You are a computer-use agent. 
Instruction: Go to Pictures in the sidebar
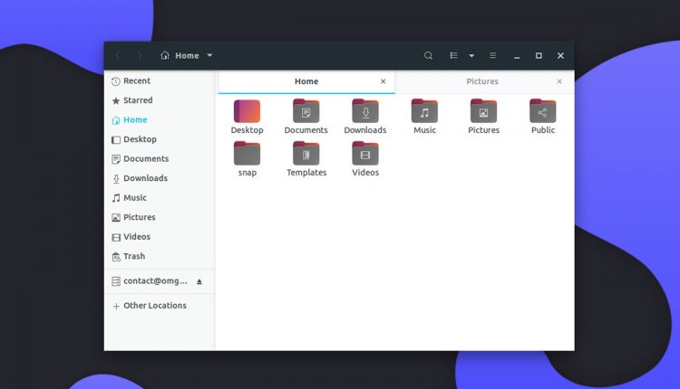tap(160, 217)
